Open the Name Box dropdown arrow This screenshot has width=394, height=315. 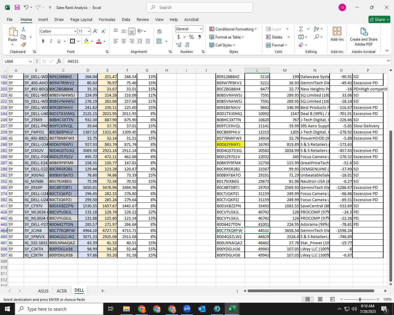coord(30,61)
